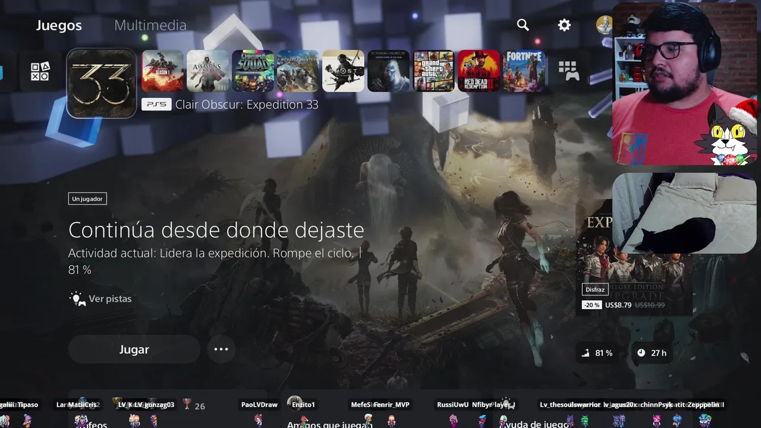Screen dimensions: 761x428
Task: Open the three-dots more options button
Action: click(x=221, y=349)
